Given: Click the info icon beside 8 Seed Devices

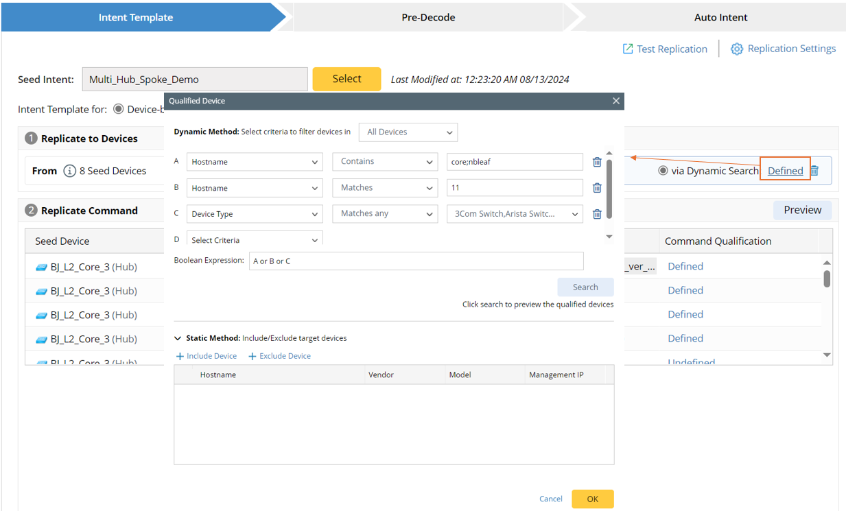Looking at the screenshot, I should (x=69, y=171).
